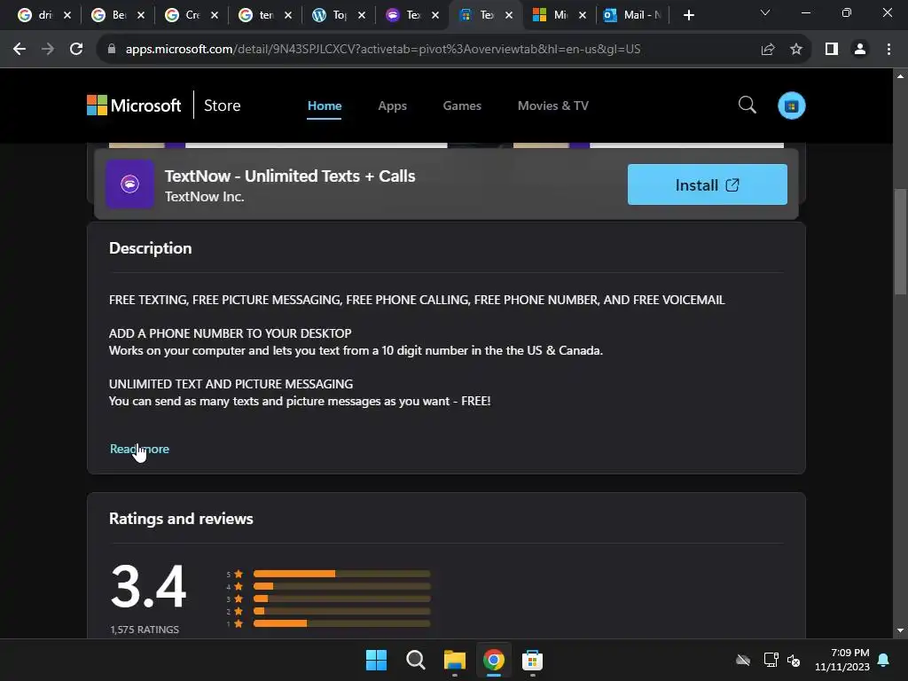908x681 pixels.
Task: Switch to the Mail Outlook tab
Action: click(x=633, y=15)
